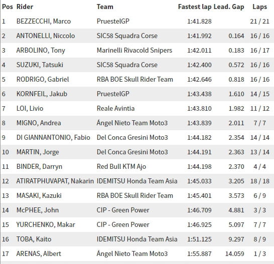The height and width of the screenshot is (264, 274).
Task: Select TOBA, Kaito entry
Action: pos(137,239)
